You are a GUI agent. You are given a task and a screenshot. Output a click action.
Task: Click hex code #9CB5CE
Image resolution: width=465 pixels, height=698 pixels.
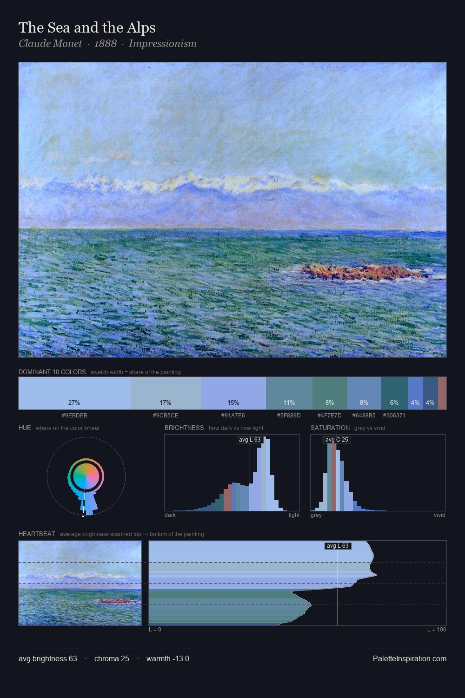tap(166, 416)
